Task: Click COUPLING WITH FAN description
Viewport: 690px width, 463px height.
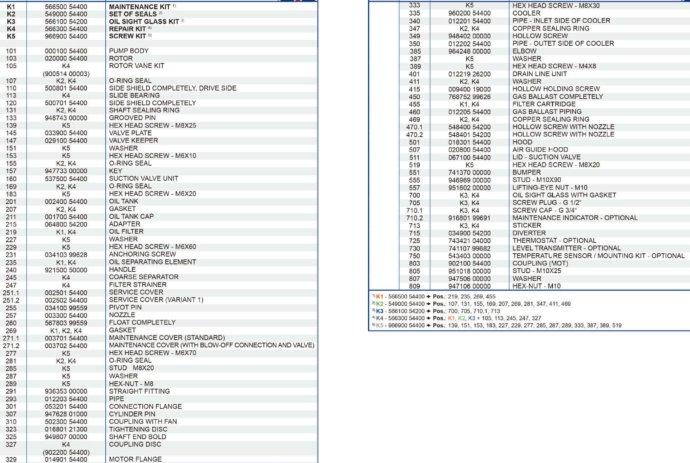Action: [143, 422]
